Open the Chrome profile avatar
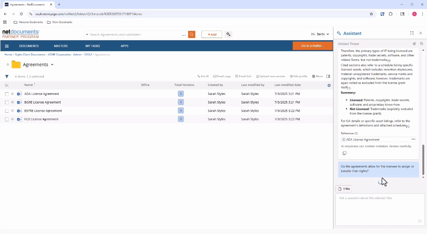Screen dimensions: 427x234 point(414,14)
